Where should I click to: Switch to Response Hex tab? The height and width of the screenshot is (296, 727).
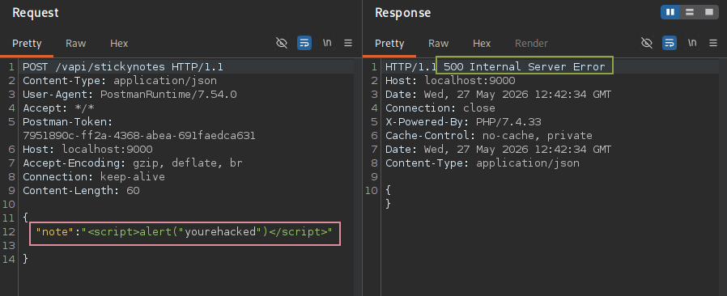pyautogui.click(x=482, y=44)
